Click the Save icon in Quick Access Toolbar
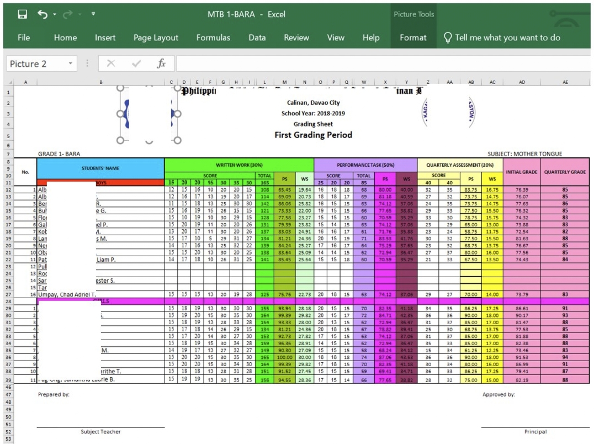The width and height of the screenshot is (594, 444). (22, 14)
